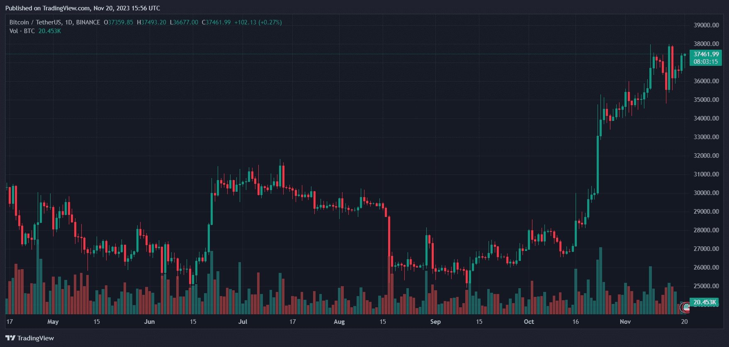The width and height of the screenshot is (729, 347).
Task: Click the current price label 37461.99
Action: tap(706, 54)
